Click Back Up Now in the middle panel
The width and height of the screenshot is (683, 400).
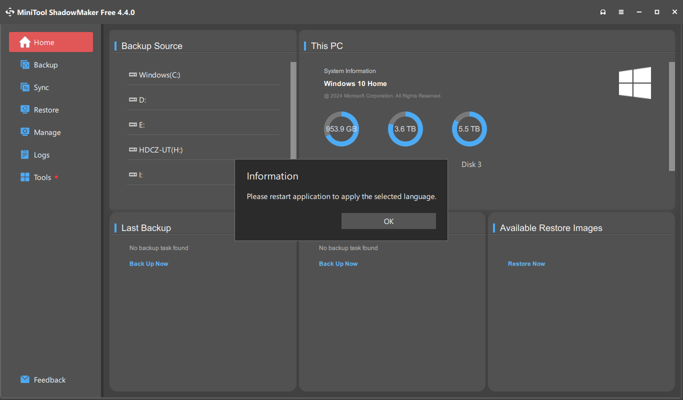[x=338, y=263]
